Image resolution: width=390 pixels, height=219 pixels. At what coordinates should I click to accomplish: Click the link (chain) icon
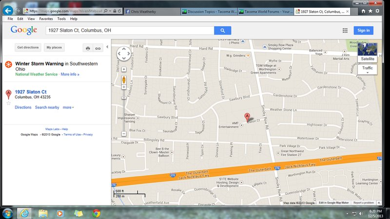click(98, 48)
